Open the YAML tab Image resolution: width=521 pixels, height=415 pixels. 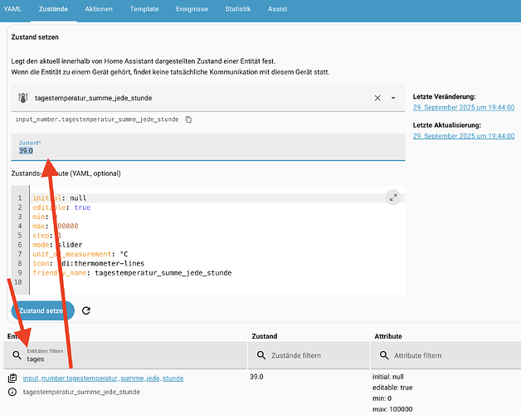pos(12,9)
